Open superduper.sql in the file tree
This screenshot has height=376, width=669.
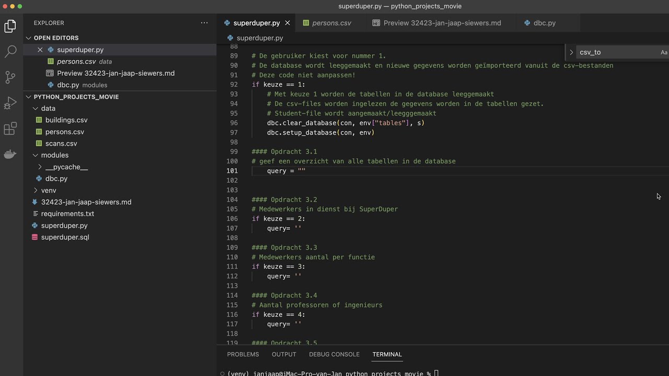(x=65, y=237)
